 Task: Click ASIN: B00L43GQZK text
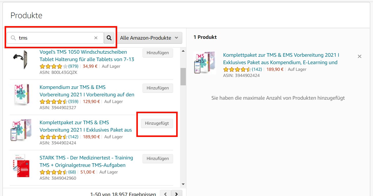58,73
